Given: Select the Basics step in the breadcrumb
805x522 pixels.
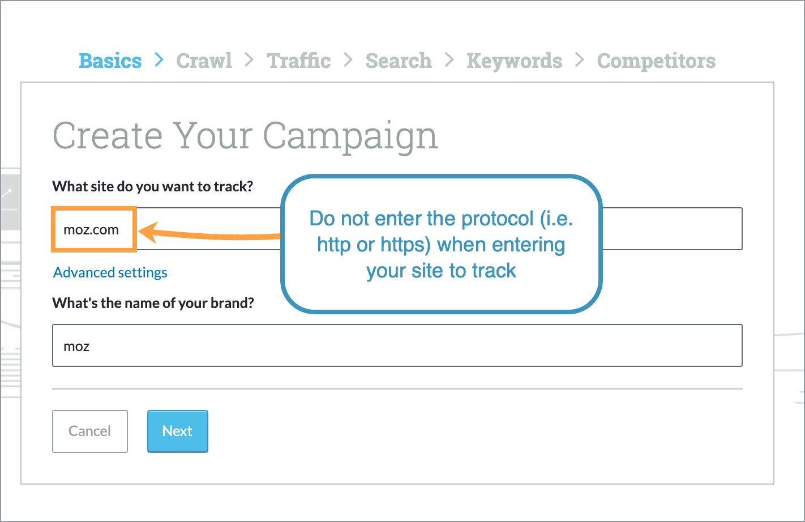Looking at the screenshot, I should tap(110, 61).
